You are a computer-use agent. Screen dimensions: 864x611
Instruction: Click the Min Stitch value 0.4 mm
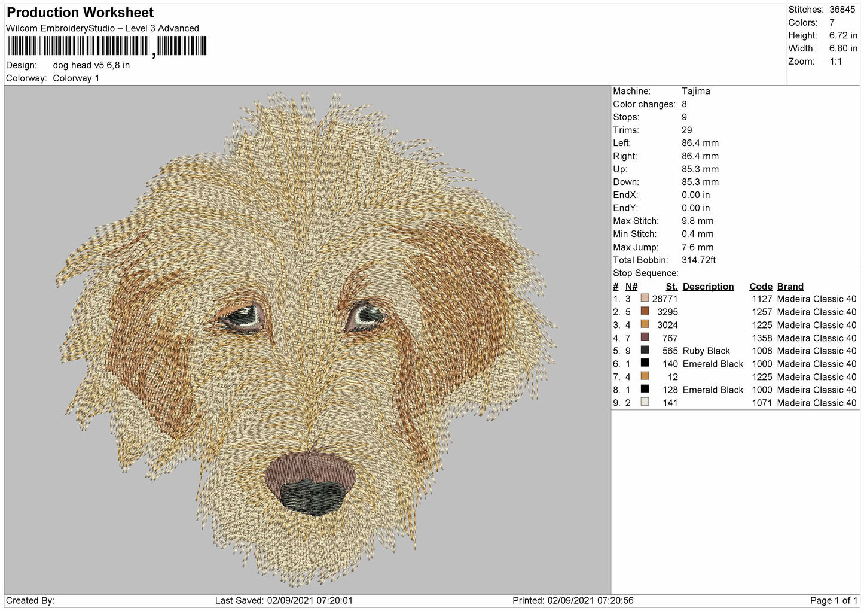tap(697, 234)
